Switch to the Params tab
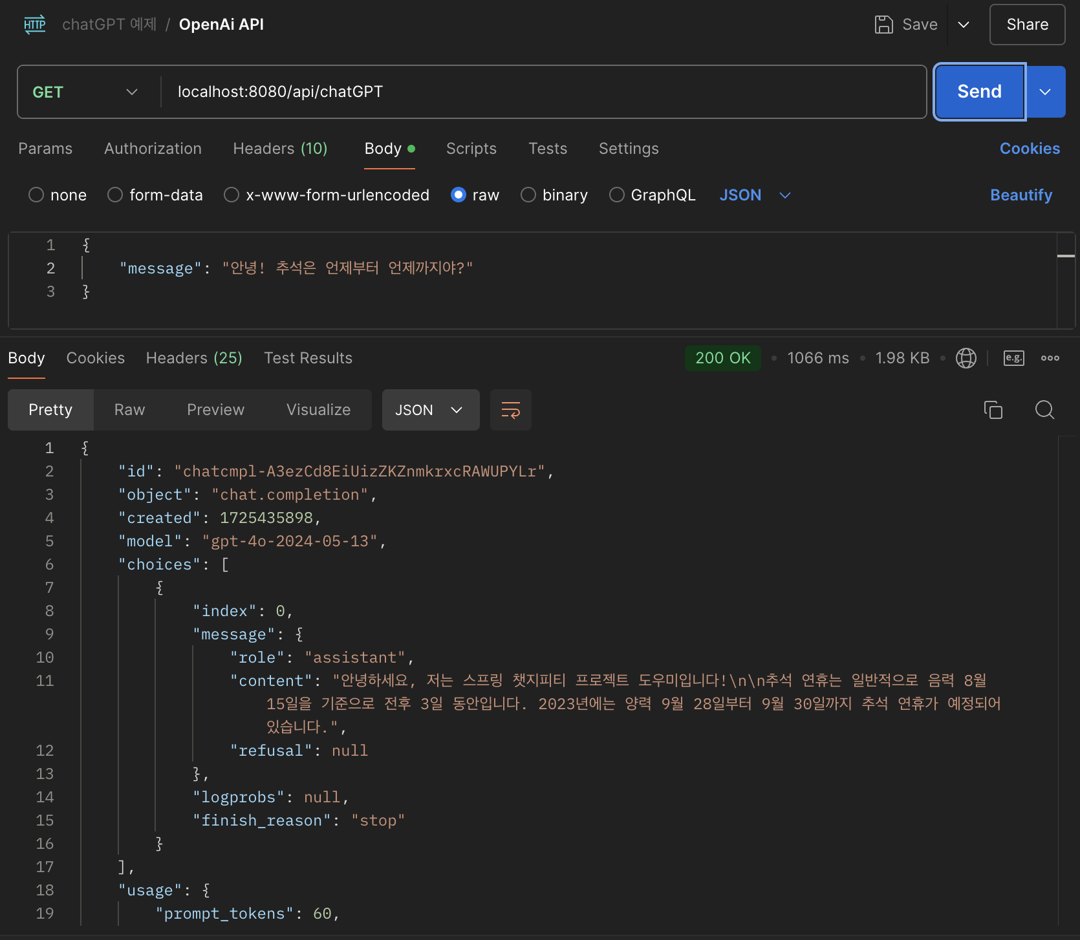The height and width of the screenshot is (940, 1080). [45, 149]
